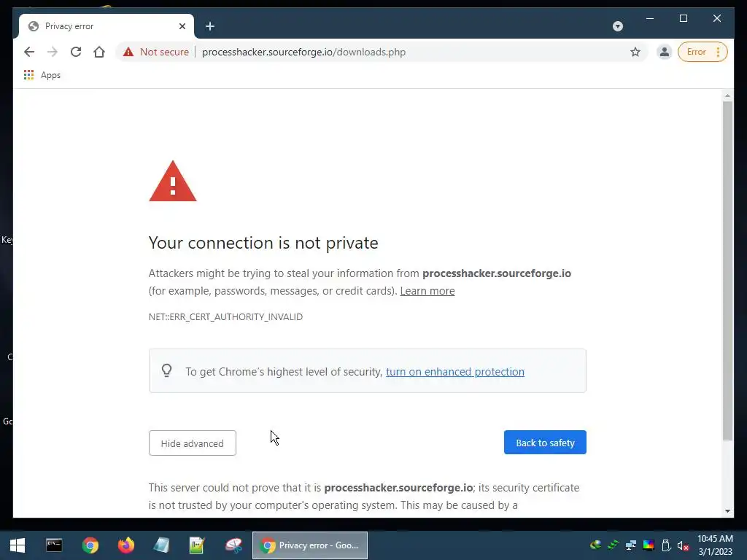The image size is (747, 560).
Task: Click the second green arrows tray icon
Action: tap(613, 545)
